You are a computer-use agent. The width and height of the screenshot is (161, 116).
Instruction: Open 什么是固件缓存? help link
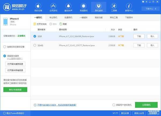point(14,58)
